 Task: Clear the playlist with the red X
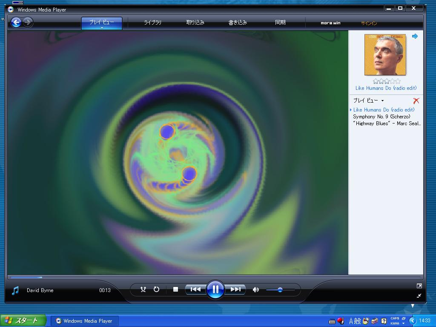[416, 100]
